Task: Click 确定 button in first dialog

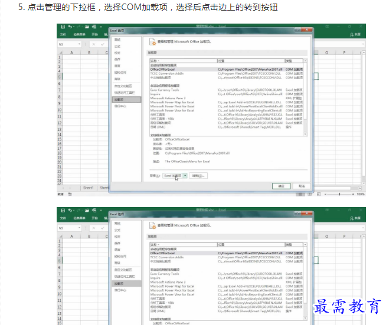Action: click(282, 186)
